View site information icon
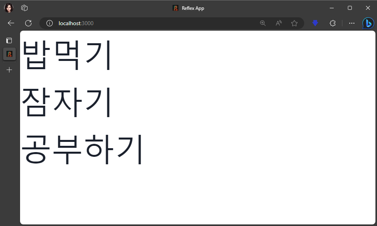Viewport: 377px width, 226px height. point(50,23)
